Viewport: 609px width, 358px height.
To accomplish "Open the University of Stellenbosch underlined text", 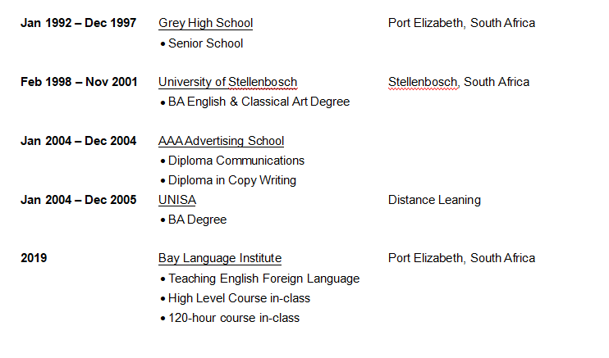I will pos(227,82).
